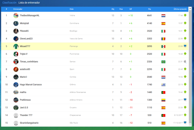This screenshot has height=130, width=194.
Task: Select SicarioSanguinario name
Action: [29, 123]
